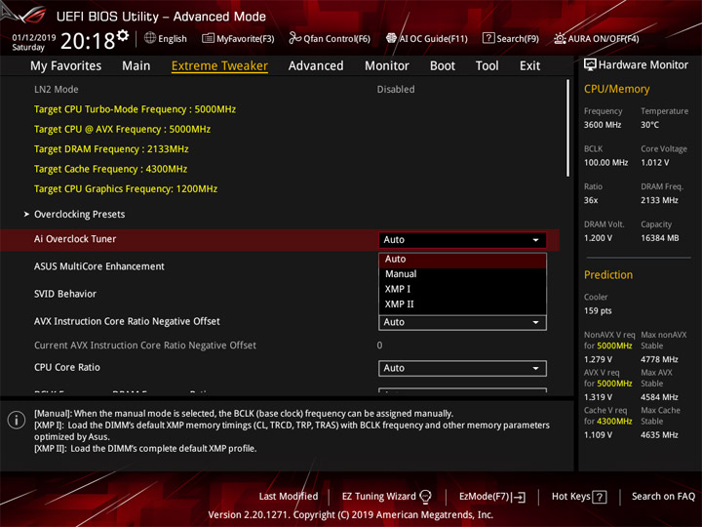Select SVID Behavior row
702x527 pixels.
tap(280, 294)
